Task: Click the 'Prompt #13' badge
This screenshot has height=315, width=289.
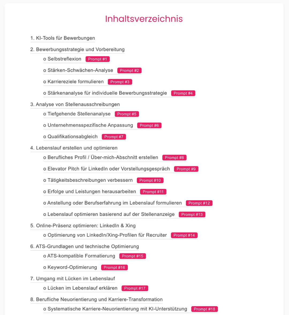Action: [x=192, y=215]
